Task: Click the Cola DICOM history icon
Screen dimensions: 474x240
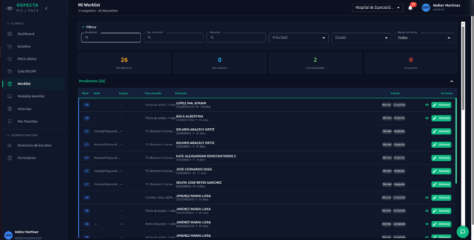Action: [x=10, y=71]
